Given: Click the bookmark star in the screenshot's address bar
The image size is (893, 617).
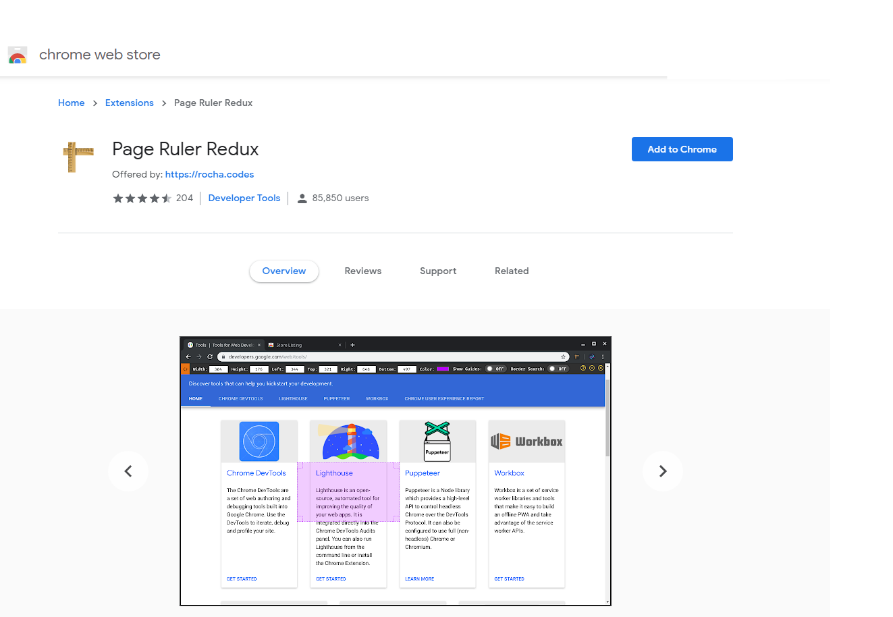Looking at the screenshot, I should click(563, 356).
